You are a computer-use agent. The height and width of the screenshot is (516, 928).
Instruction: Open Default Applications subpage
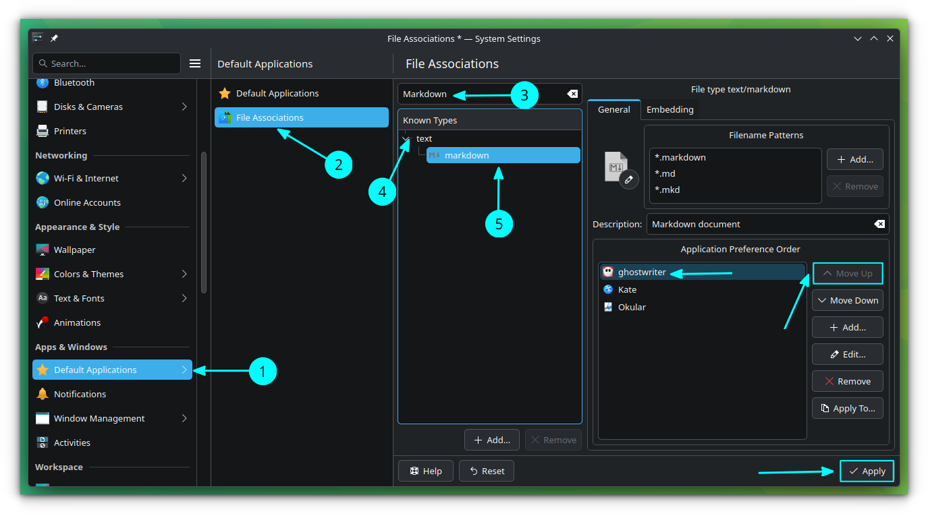[x=302, y=93]
